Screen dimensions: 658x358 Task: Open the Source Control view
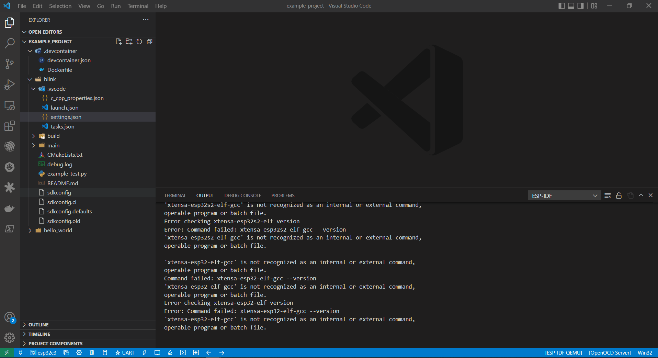tap(9, 64)
